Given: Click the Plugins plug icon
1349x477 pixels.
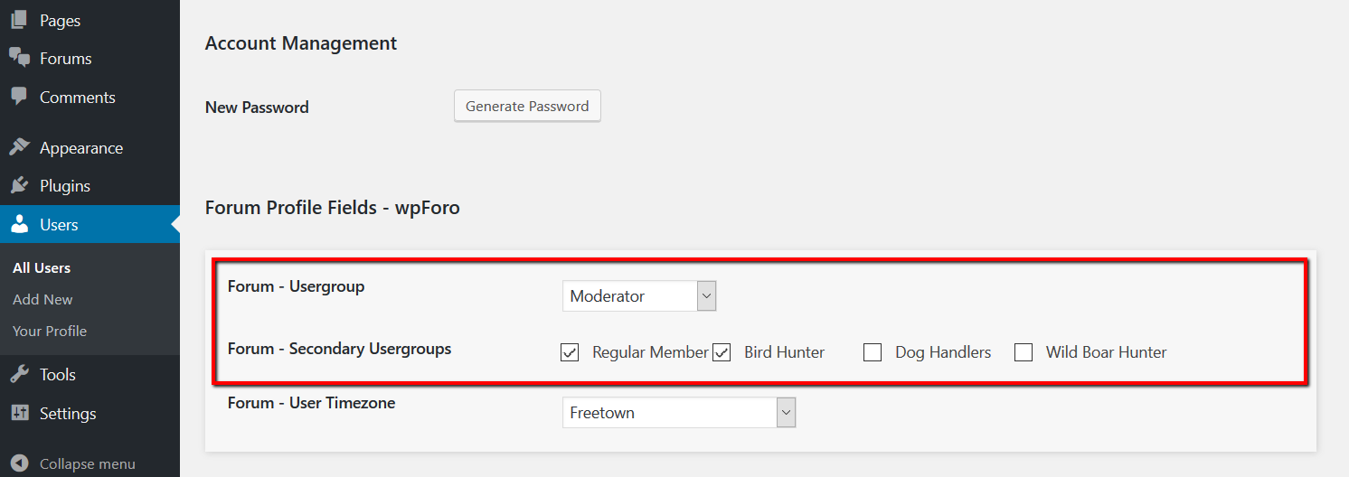Looking at the screenshot, I should (19, 185).
